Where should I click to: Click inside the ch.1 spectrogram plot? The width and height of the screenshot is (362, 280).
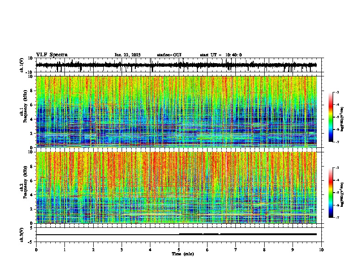[176, 112]
